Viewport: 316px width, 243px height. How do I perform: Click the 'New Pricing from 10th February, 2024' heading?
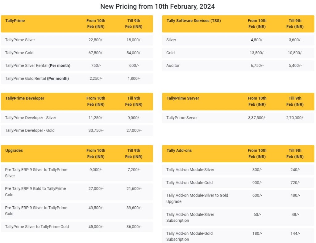[158, 6]
